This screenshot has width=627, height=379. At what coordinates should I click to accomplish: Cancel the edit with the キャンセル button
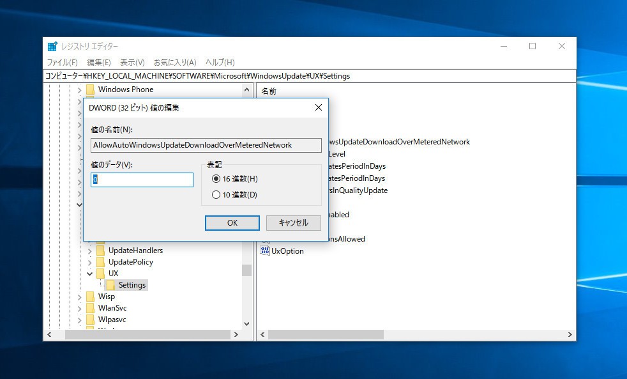coord(294,223)
